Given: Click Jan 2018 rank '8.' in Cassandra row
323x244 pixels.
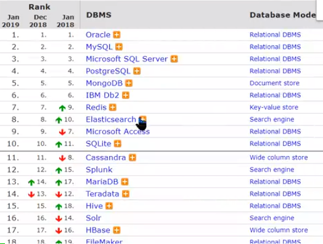Looking at the screenshot, I should [71, 157].
